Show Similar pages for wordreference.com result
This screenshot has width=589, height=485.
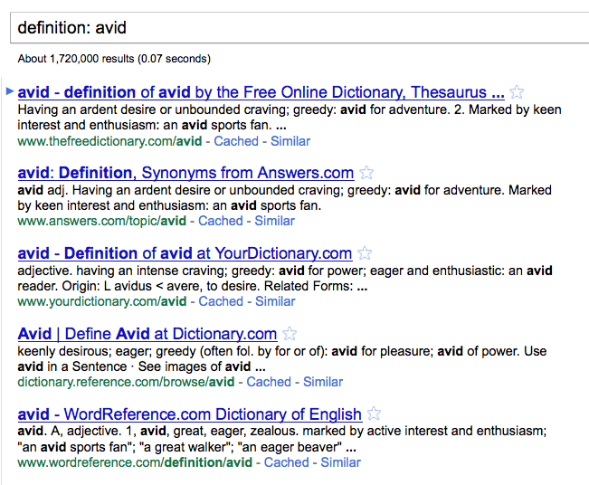(340, 462)
